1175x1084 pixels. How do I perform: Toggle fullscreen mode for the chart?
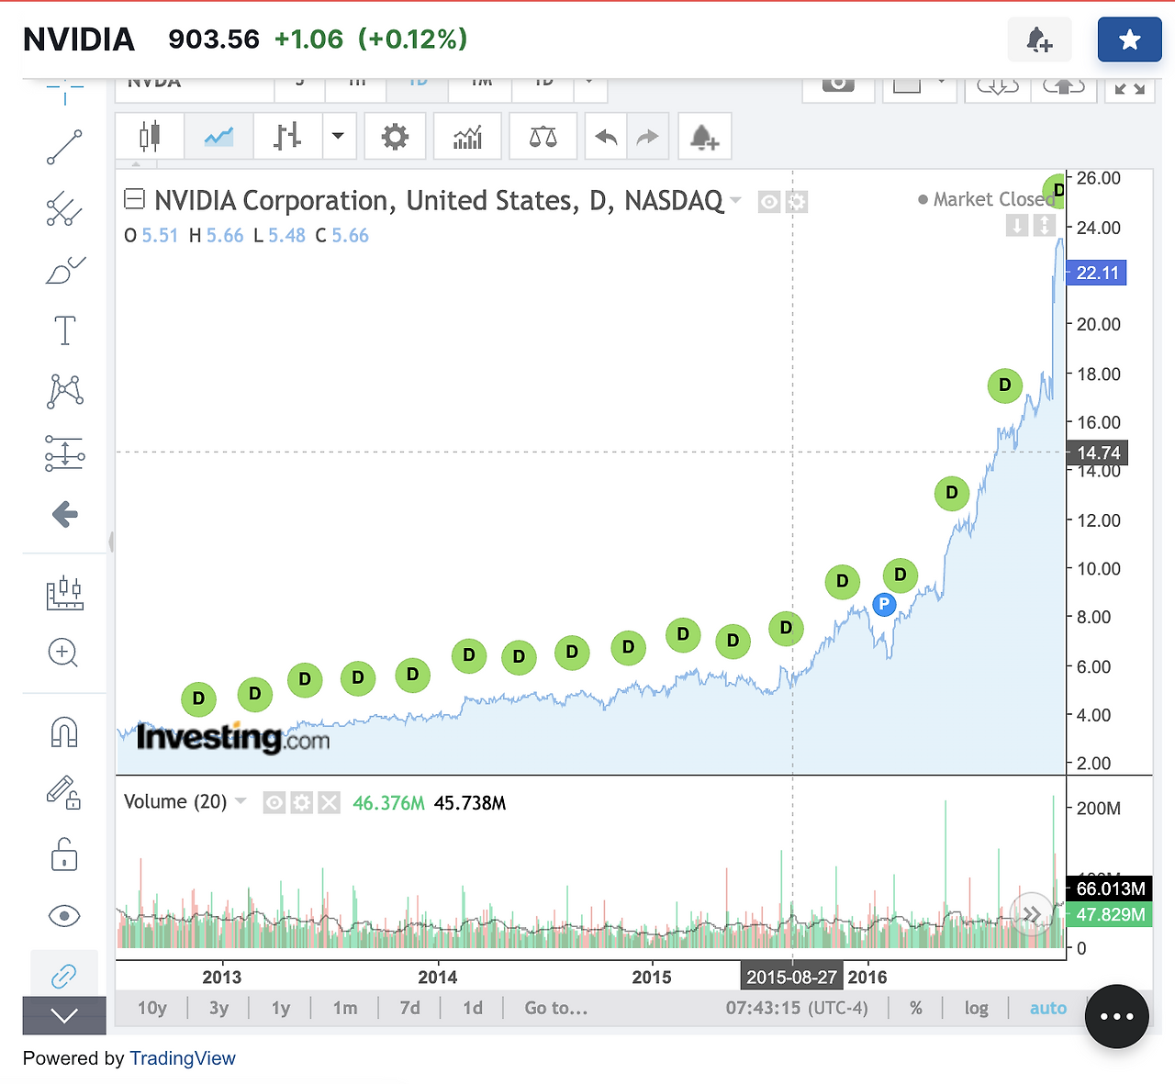tap(1129, 88)
